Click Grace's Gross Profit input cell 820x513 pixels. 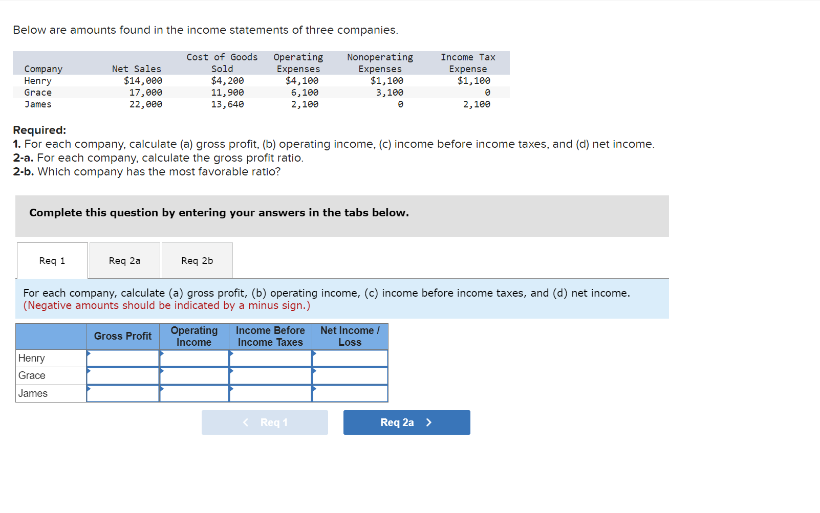pyautogui.click(x=124, y=375)
